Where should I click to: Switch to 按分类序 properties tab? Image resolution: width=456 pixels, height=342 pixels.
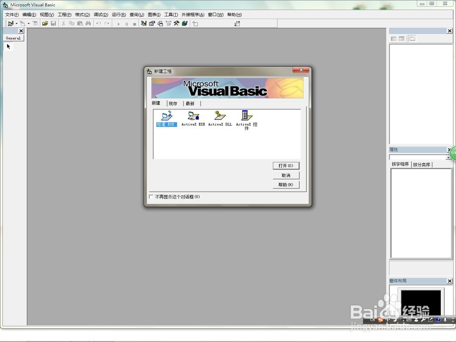pyautogui.click(x=422, y=165)
